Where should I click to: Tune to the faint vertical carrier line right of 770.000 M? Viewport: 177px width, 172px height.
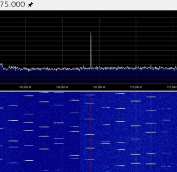(151, 132)
